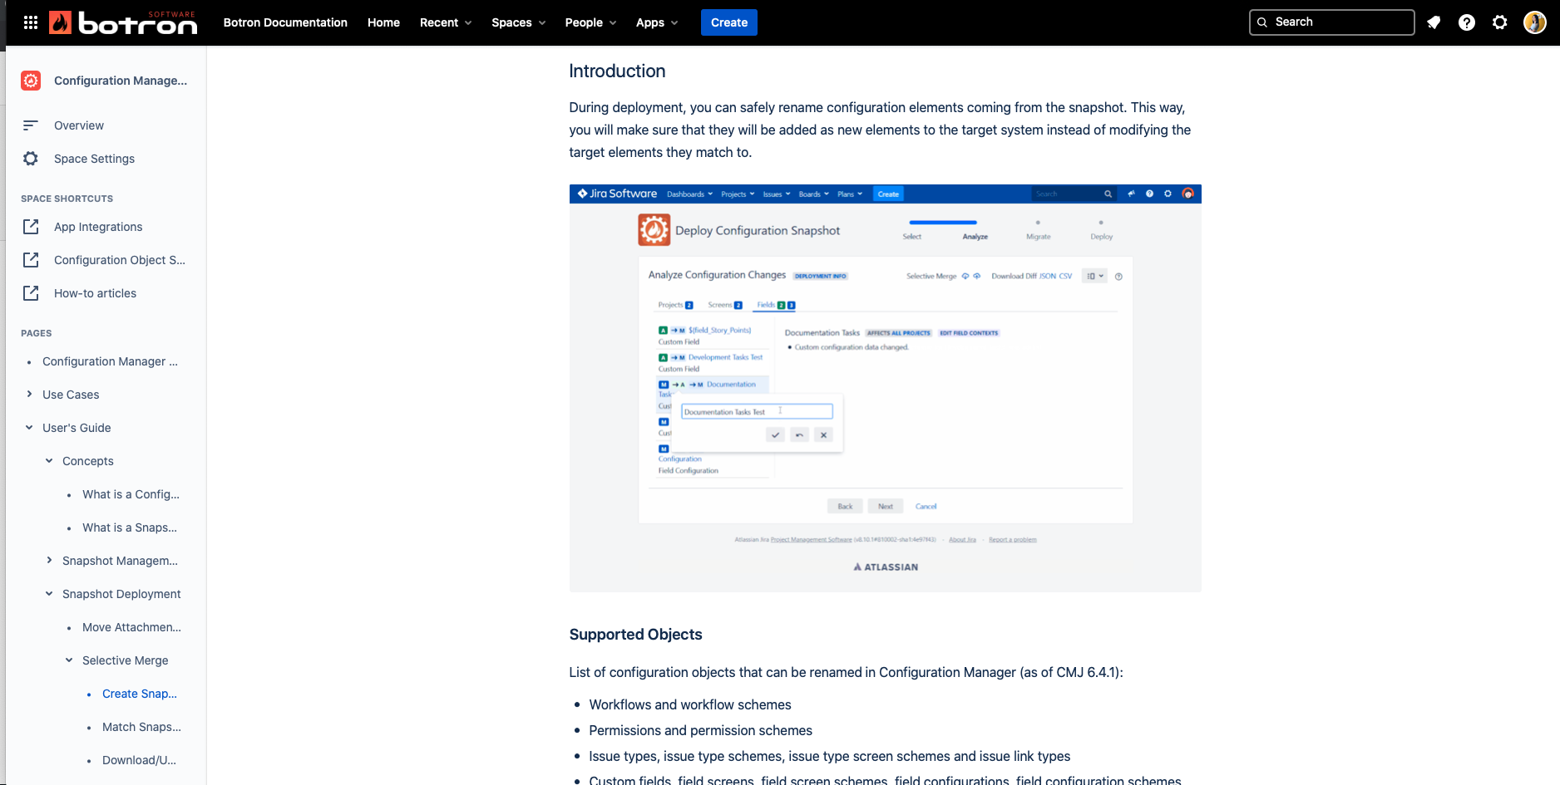Open the People dropdown menu
This screenshot has width=1560, height=785.
(590, 22)
